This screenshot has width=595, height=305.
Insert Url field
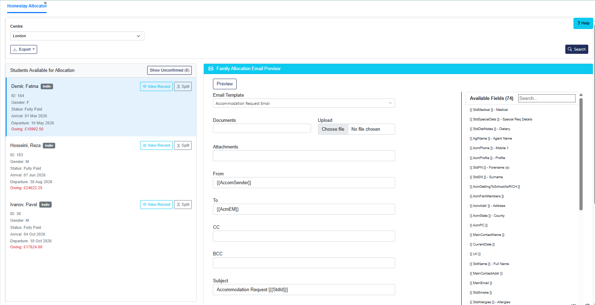pos(475,254)
